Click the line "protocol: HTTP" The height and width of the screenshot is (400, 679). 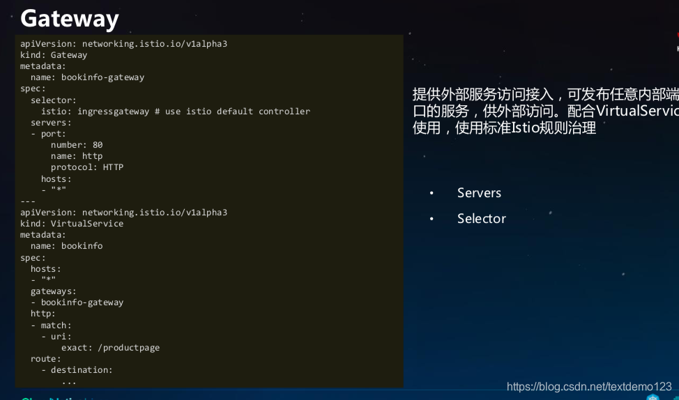pyautogui.click(x=87, y=167)
